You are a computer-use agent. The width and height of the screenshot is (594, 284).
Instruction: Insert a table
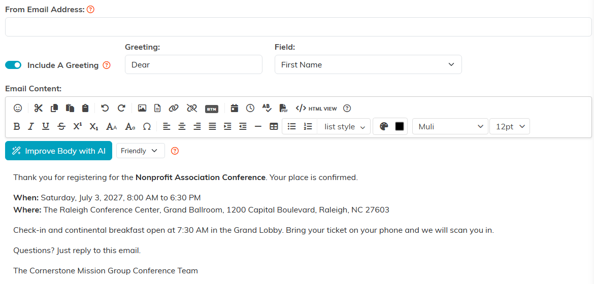tap(274, 126)
